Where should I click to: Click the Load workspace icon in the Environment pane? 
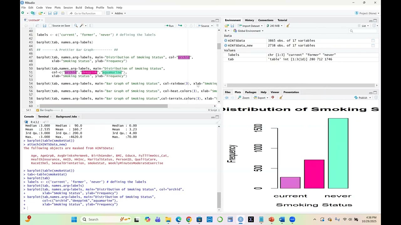click(x=227, y=26)
